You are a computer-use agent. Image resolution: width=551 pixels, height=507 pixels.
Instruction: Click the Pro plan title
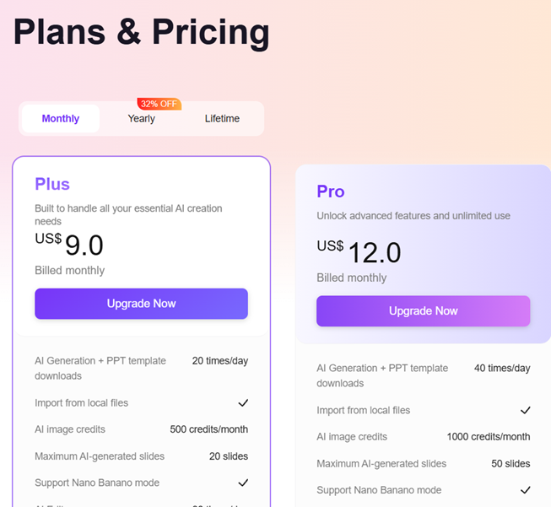[x=331, y=191]
